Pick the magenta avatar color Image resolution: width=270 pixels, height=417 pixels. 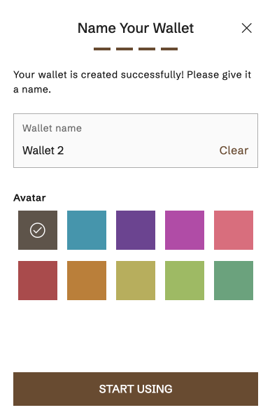click(185, 230)
